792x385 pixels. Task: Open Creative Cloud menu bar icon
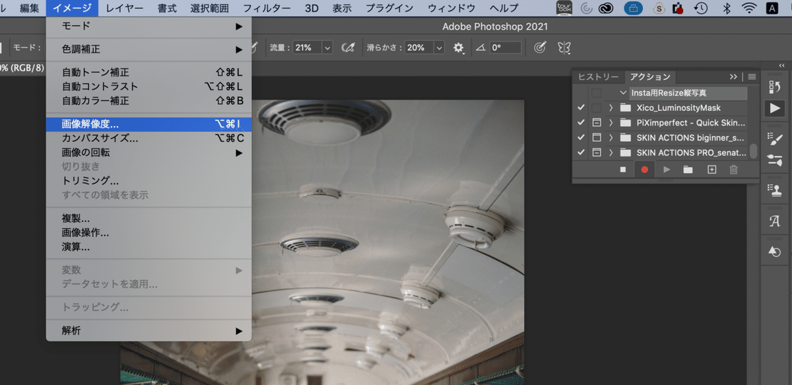pyautogui.click(x=606, y=9)
